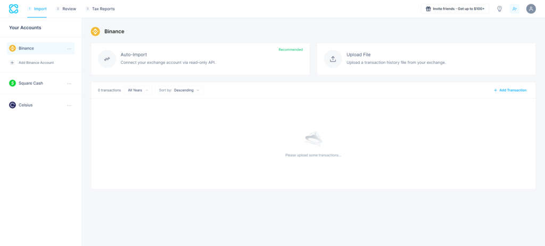Open the app logo home link

coord(13,9)
